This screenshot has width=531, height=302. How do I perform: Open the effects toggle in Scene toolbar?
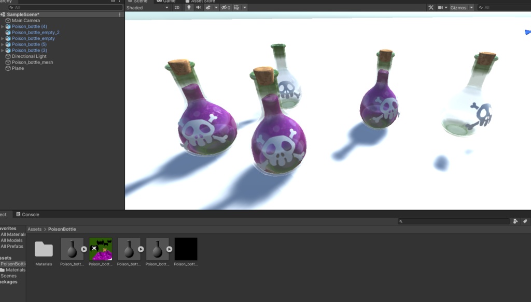(x=209, y=7)
